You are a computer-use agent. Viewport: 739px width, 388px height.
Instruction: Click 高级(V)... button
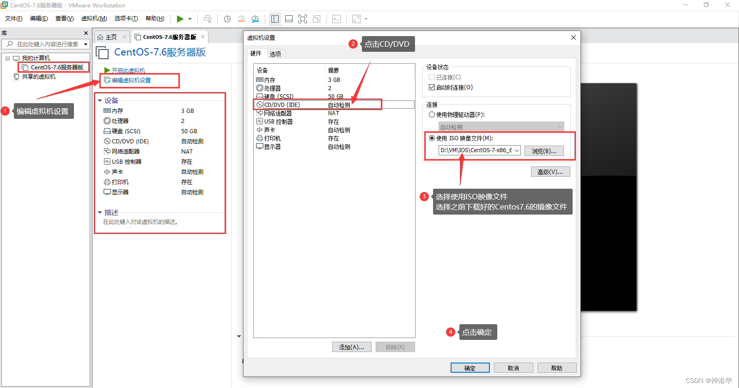pyautogui.click(x=550, y=172)
